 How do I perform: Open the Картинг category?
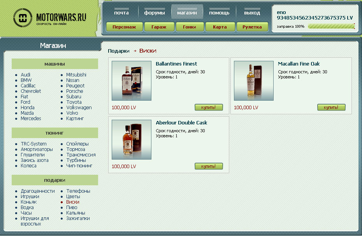click(x=75, y=119)
